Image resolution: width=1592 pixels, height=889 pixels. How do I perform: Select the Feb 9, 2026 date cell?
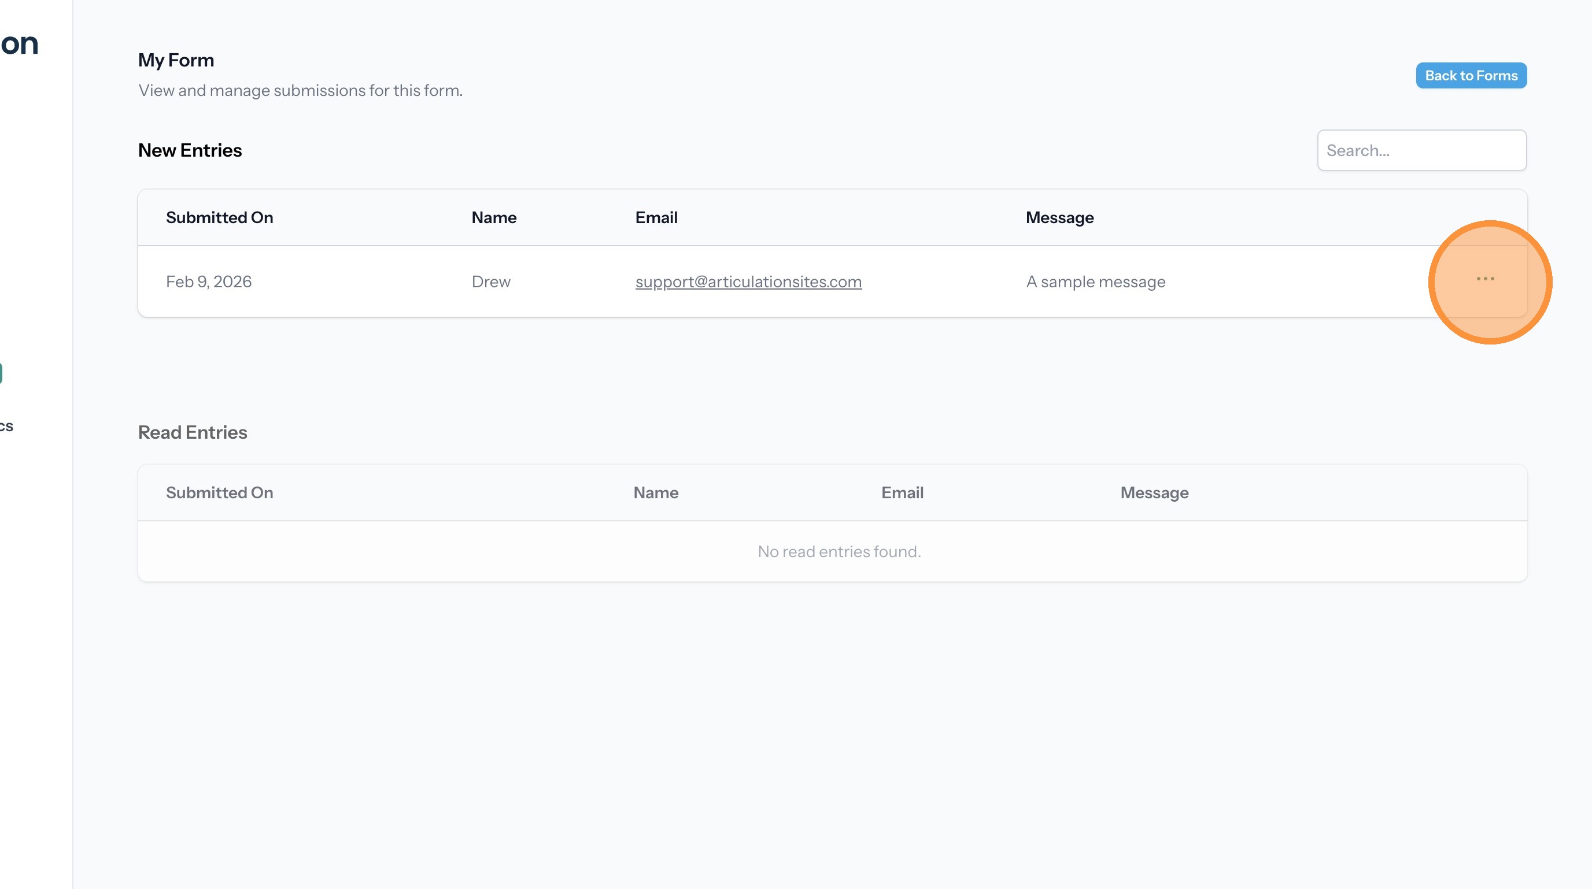pos(208,281)
